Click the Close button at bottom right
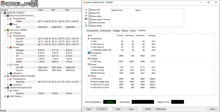This screenshot has width=220, height=112. (213, 109)
